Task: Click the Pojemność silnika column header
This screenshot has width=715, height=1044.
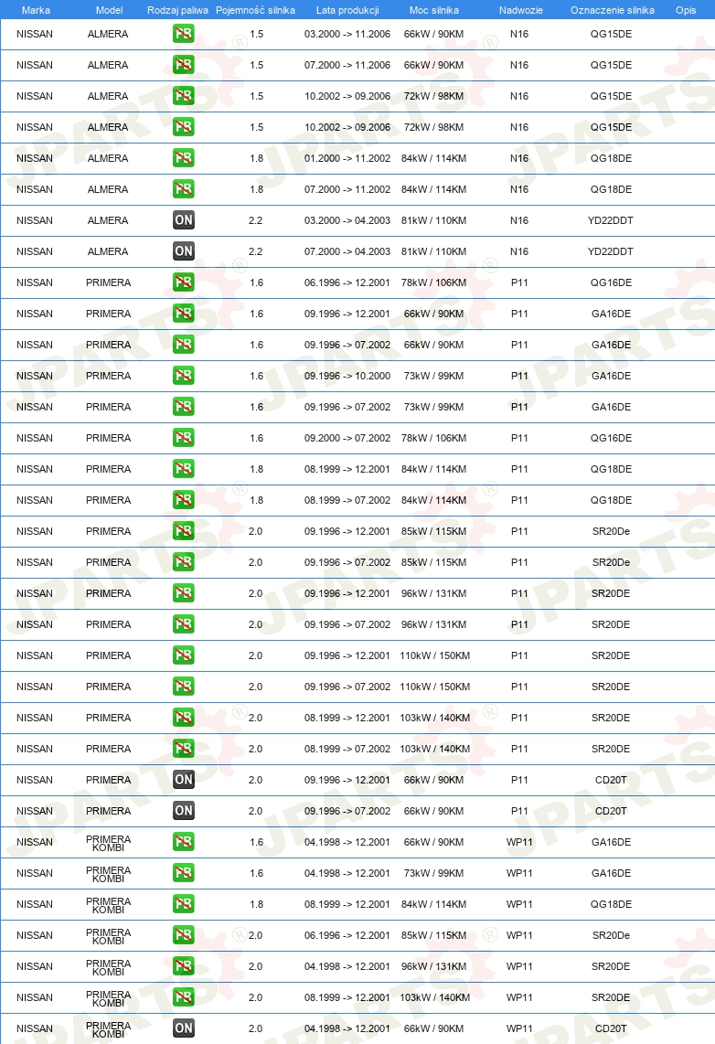Action: pos(256,10)
